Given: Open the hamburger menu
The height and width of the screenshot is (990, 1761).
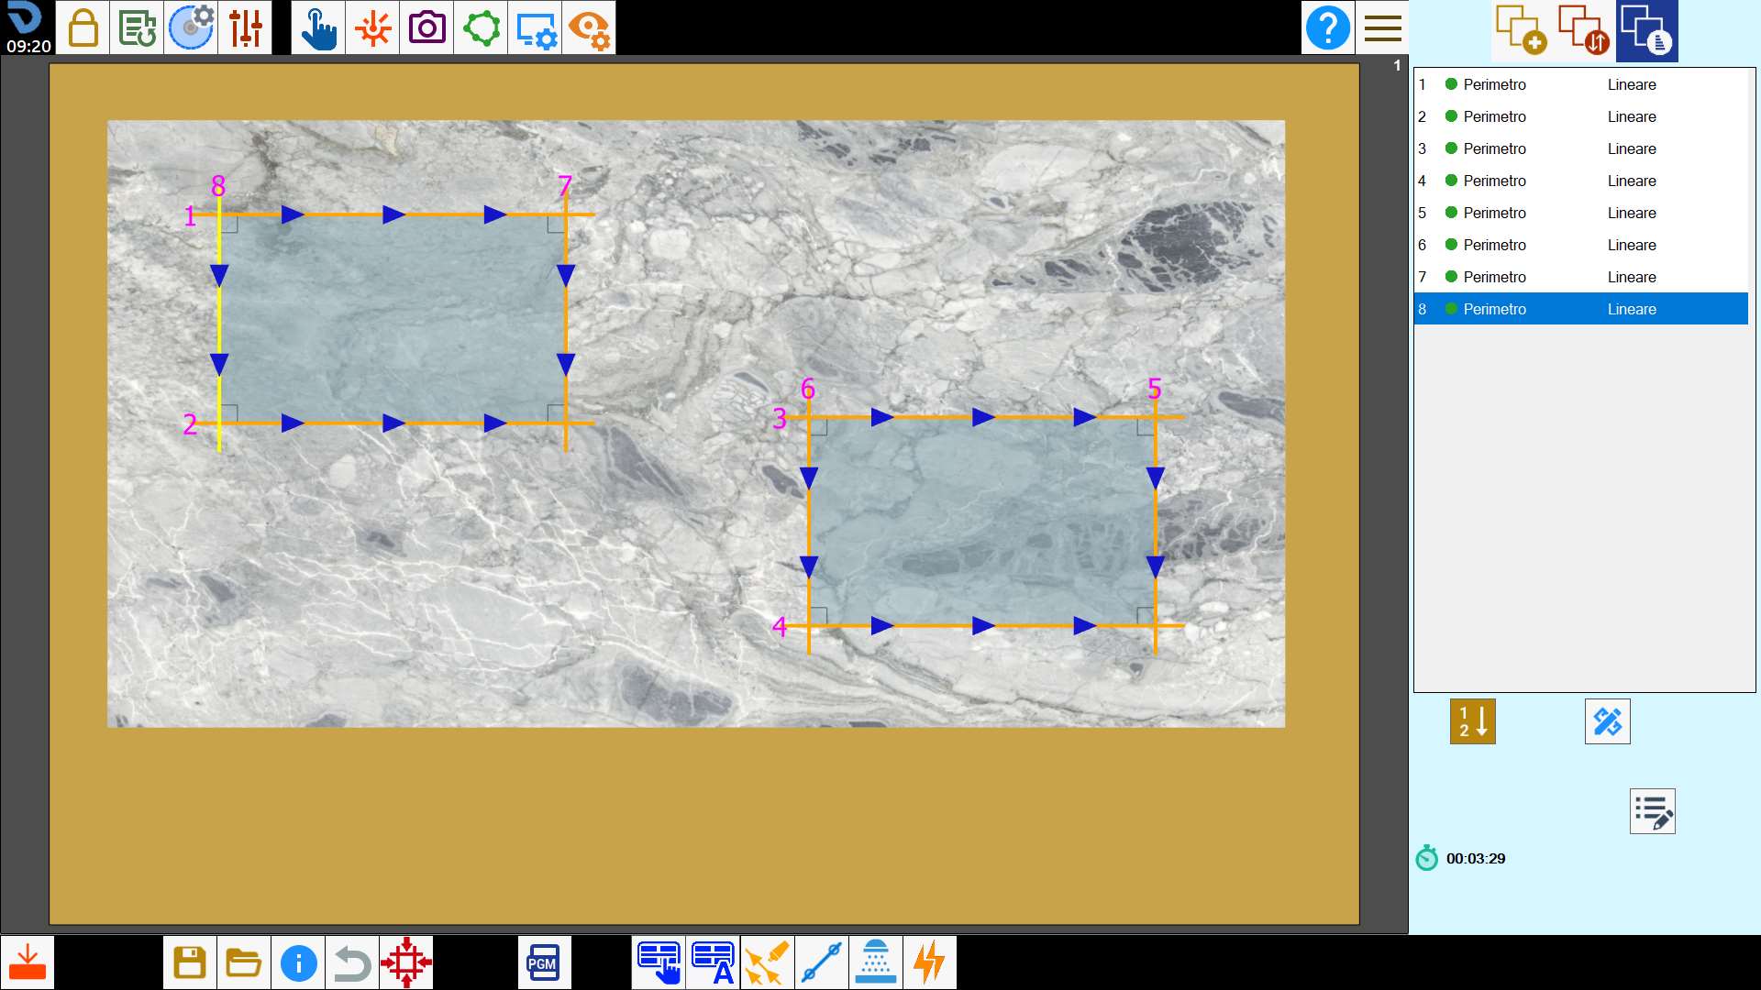Looking at the screenshot, I should (1382, 27).
